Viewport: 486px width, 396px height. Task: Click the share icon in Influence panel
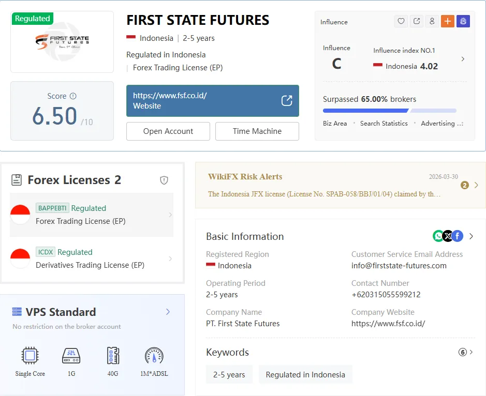pyautogui.click(x=417, y=21)
